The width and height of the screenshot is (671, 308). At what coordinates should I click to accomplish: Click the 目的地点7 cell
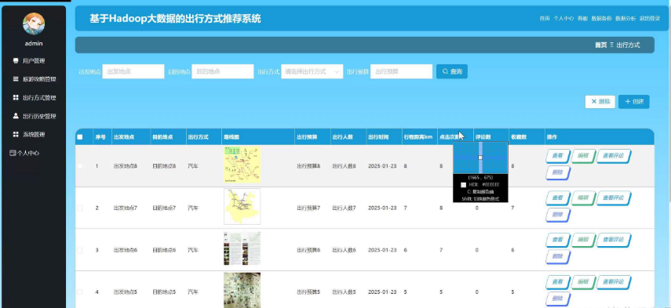[164, 208]
